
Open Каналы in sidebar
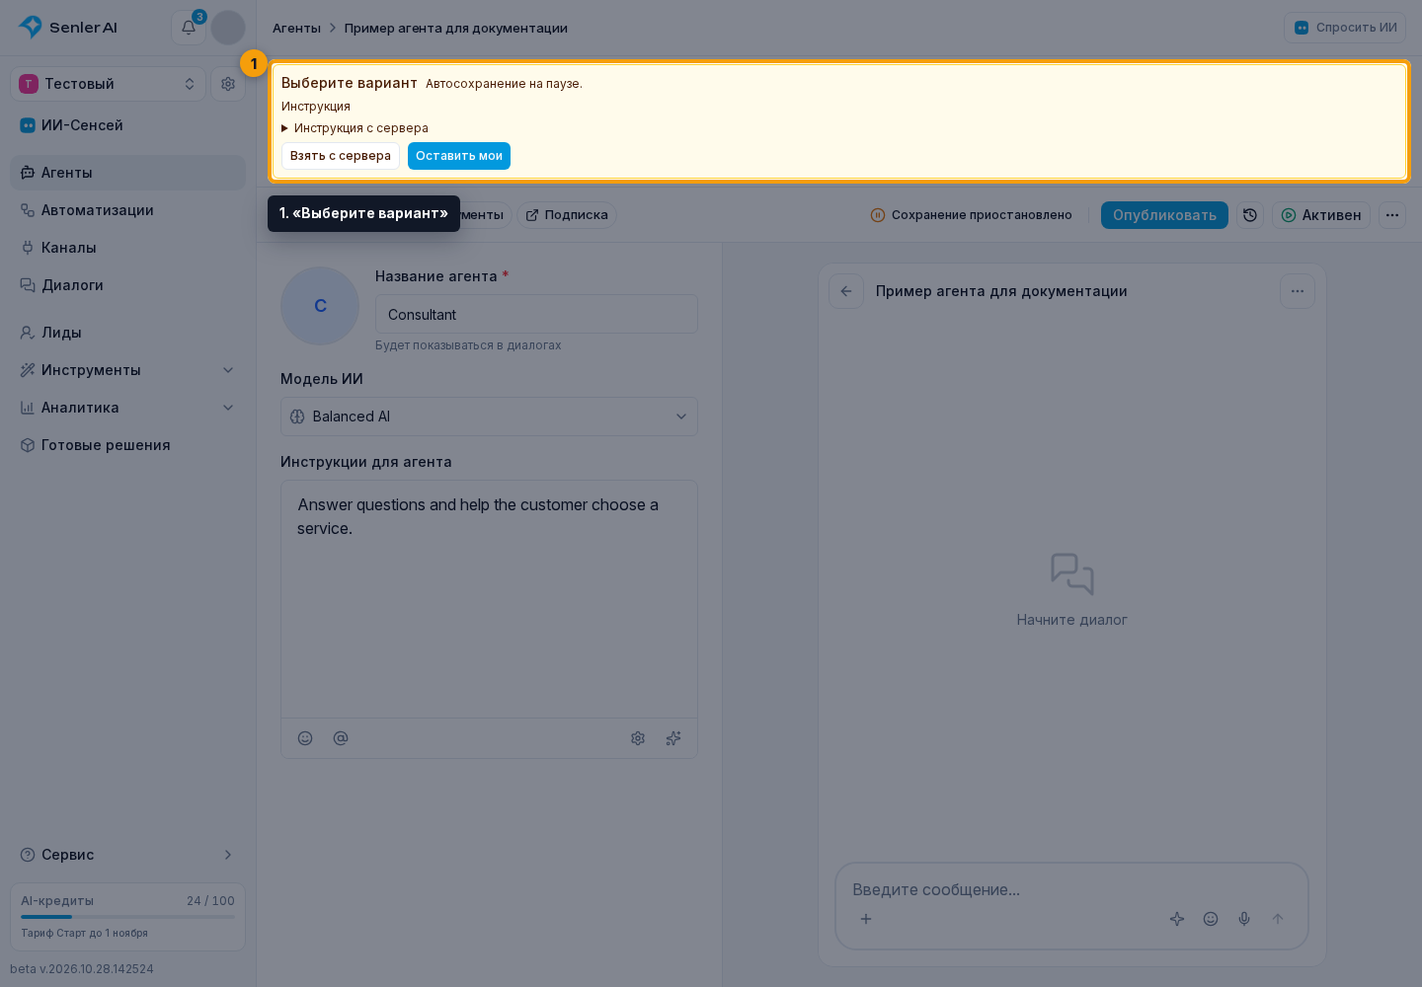(127, 248)
